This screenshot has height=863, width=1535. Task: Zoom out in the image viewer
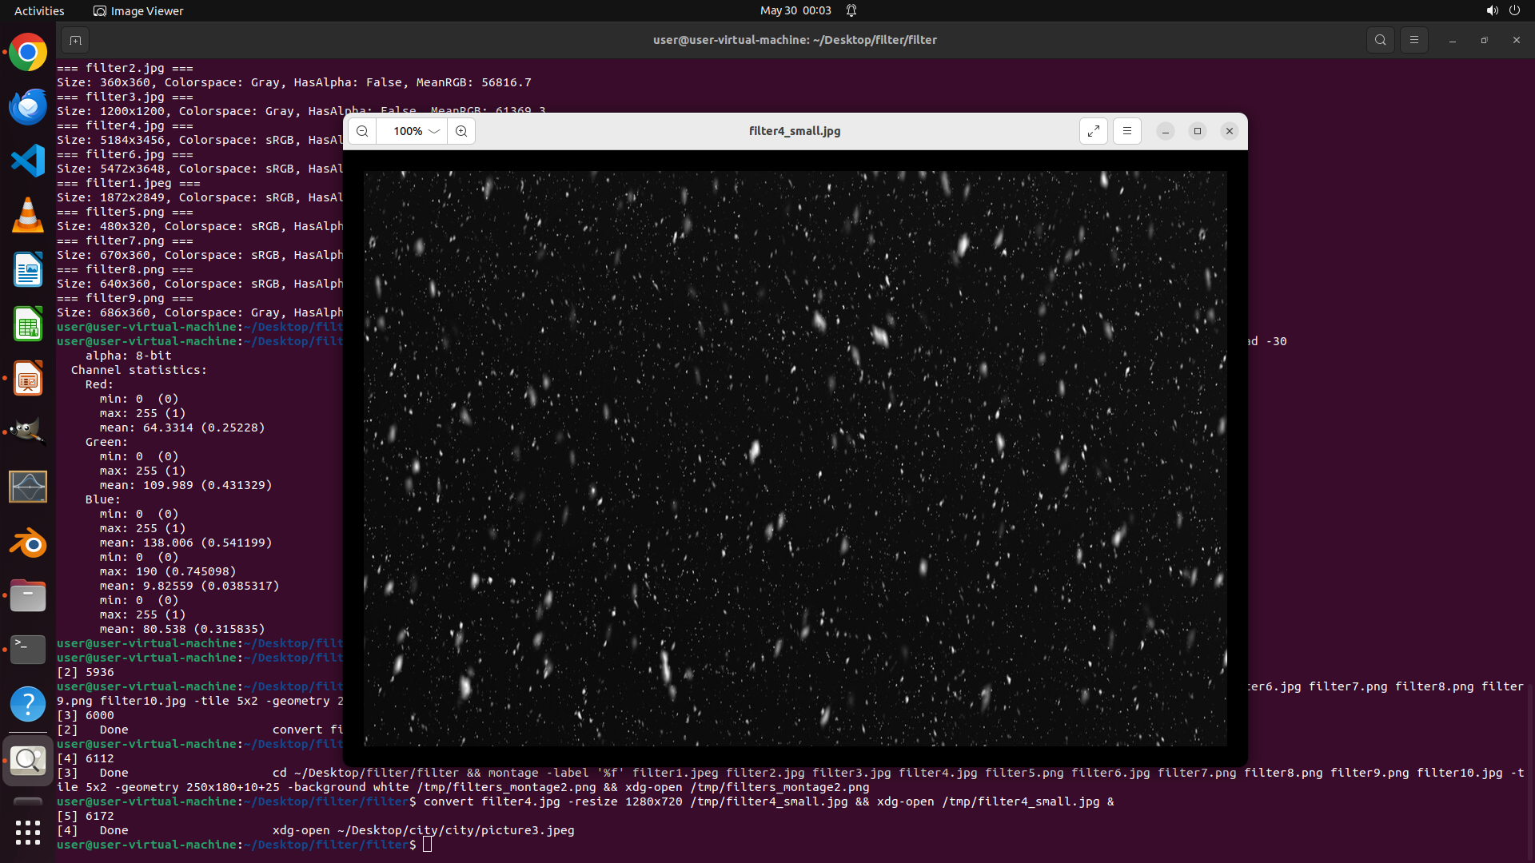coord(362,131)
